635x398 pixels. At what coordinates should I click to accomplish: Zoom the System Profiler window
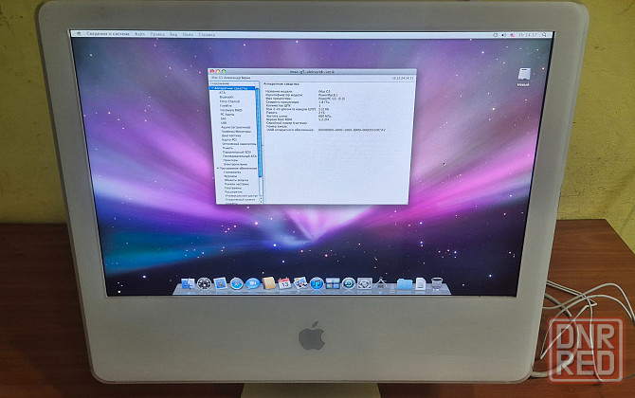coord(224,72)
